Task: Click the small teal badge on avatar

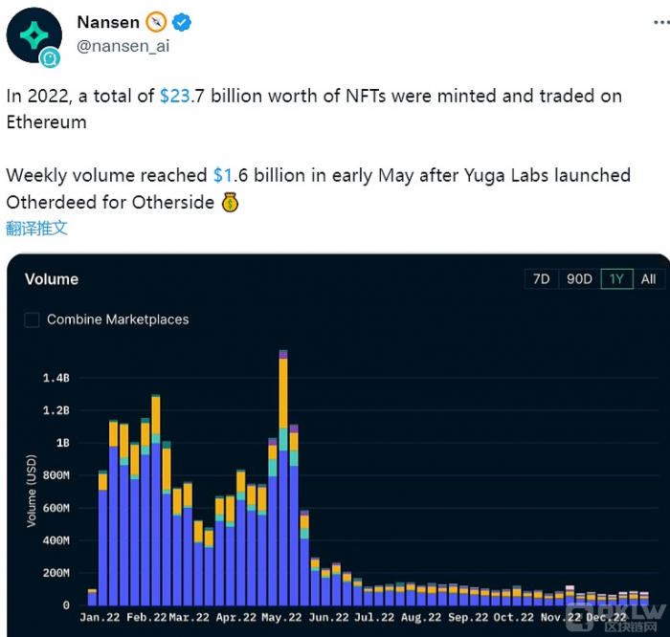Action: [52, 58]
